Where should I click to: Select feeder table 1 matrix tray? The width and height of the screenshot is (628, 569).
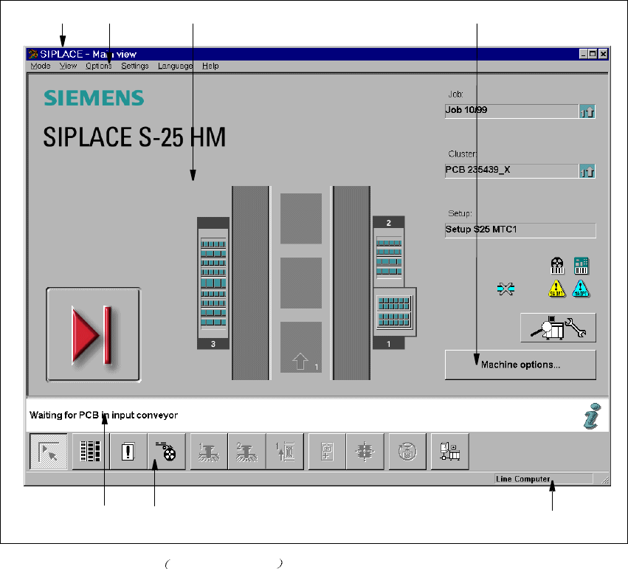pos(395,312)
